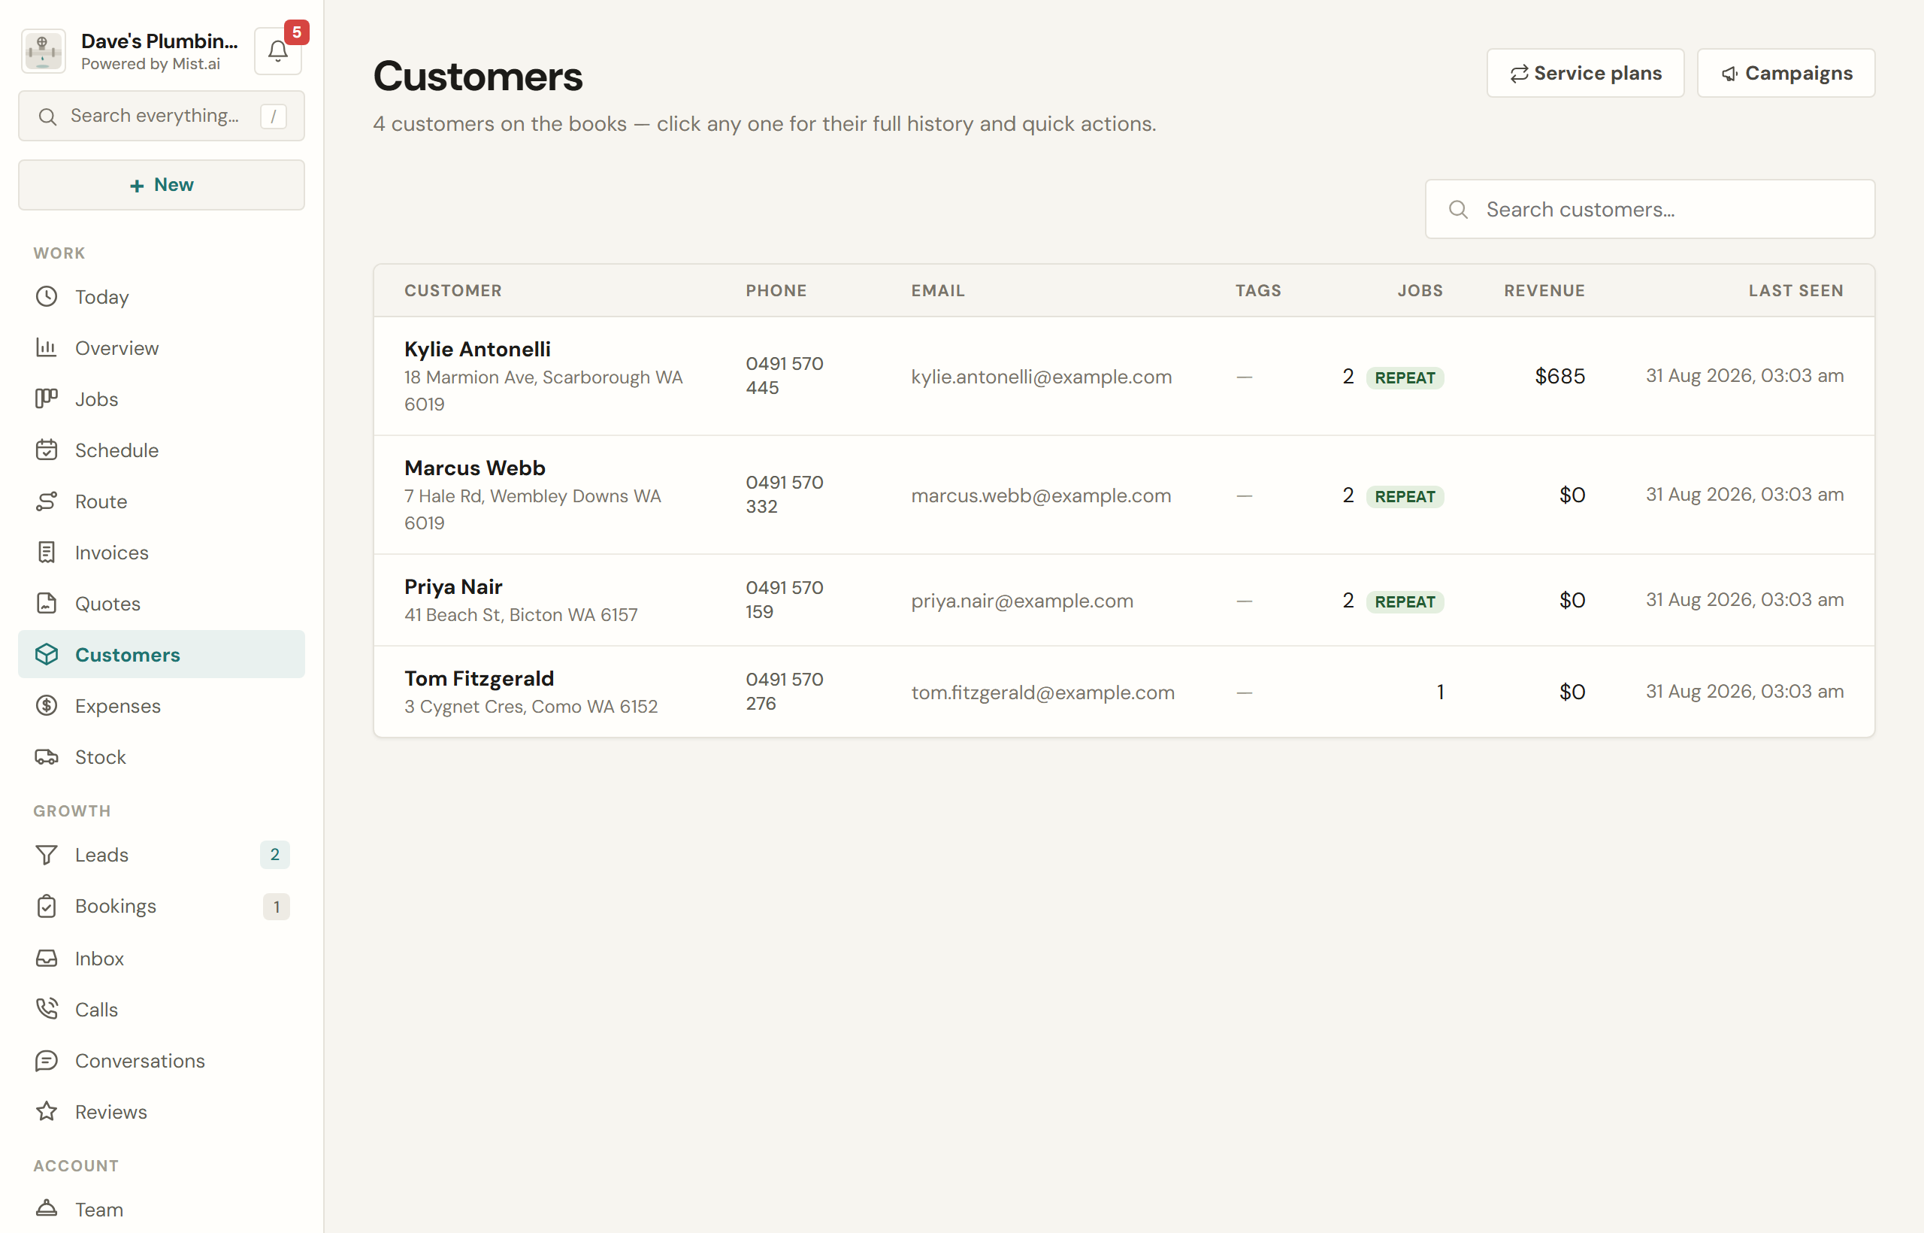Click the Reviews star icon
This screenshot has height=1233, width=1924.
(x=47, y=1111)
